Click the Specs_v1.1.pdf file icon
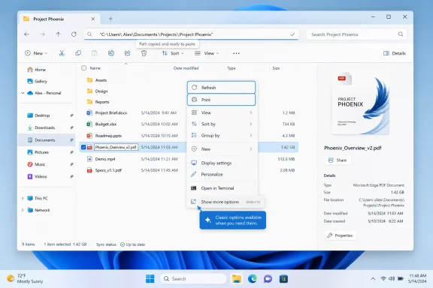The height and width of the screenshot is (288, 433). (89, 170)
